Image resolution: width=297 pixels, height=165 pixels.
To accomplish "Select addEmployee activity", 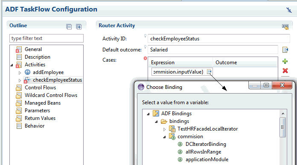I will [48, 72].
